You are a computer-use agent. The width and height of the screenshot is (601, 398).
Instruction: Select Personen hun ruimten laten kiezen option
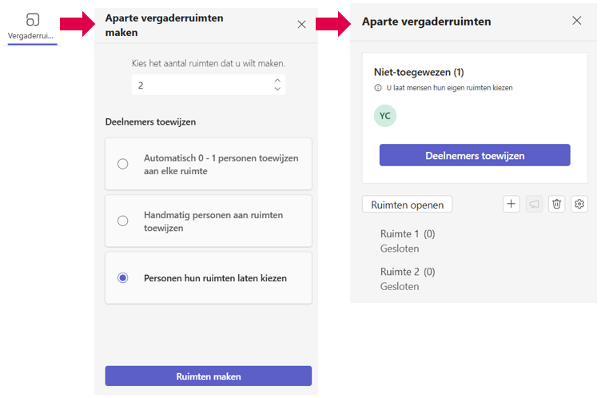123,278
